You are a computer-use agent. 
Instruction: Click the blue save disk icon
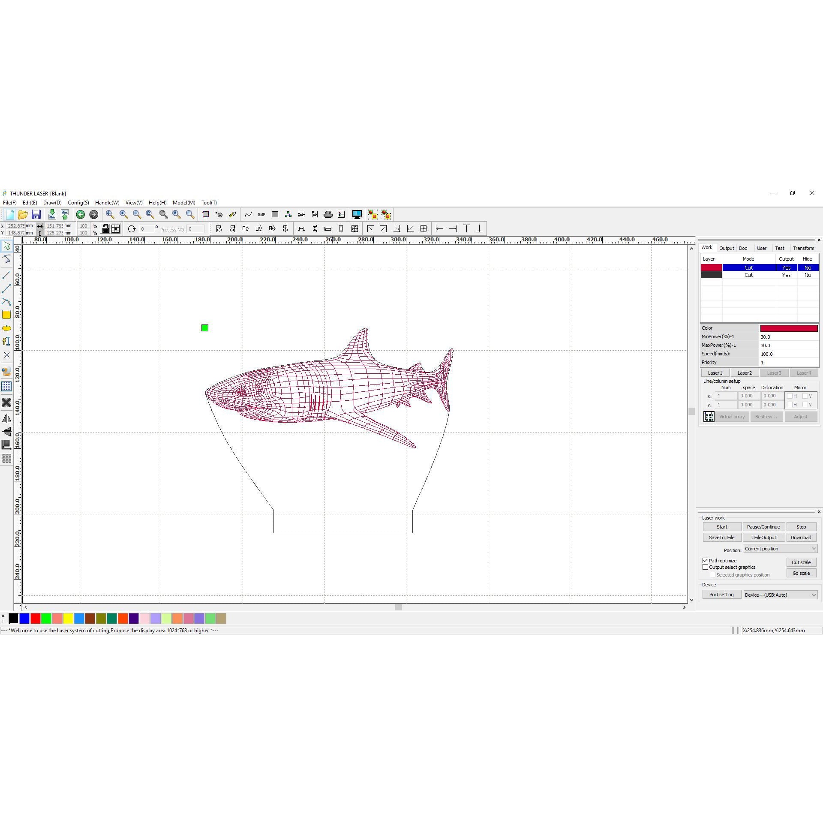pyautogui.click(x=36, y=214)
